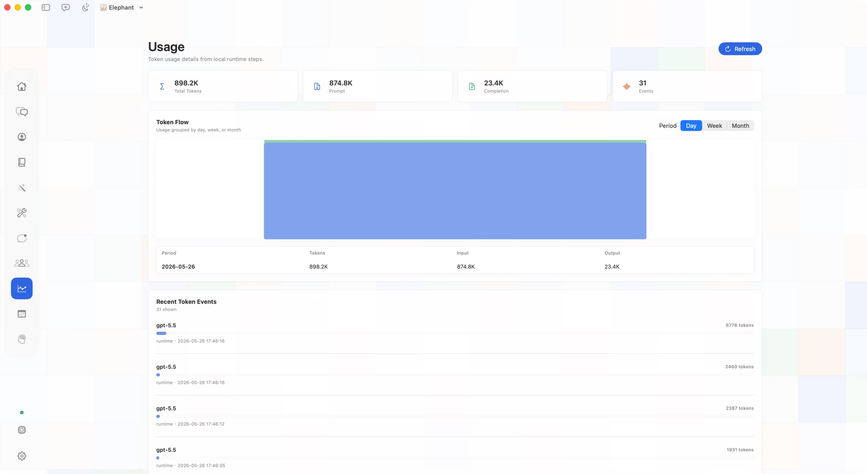
Task: Click the 23.4K Output table cell
Action: 612,267
